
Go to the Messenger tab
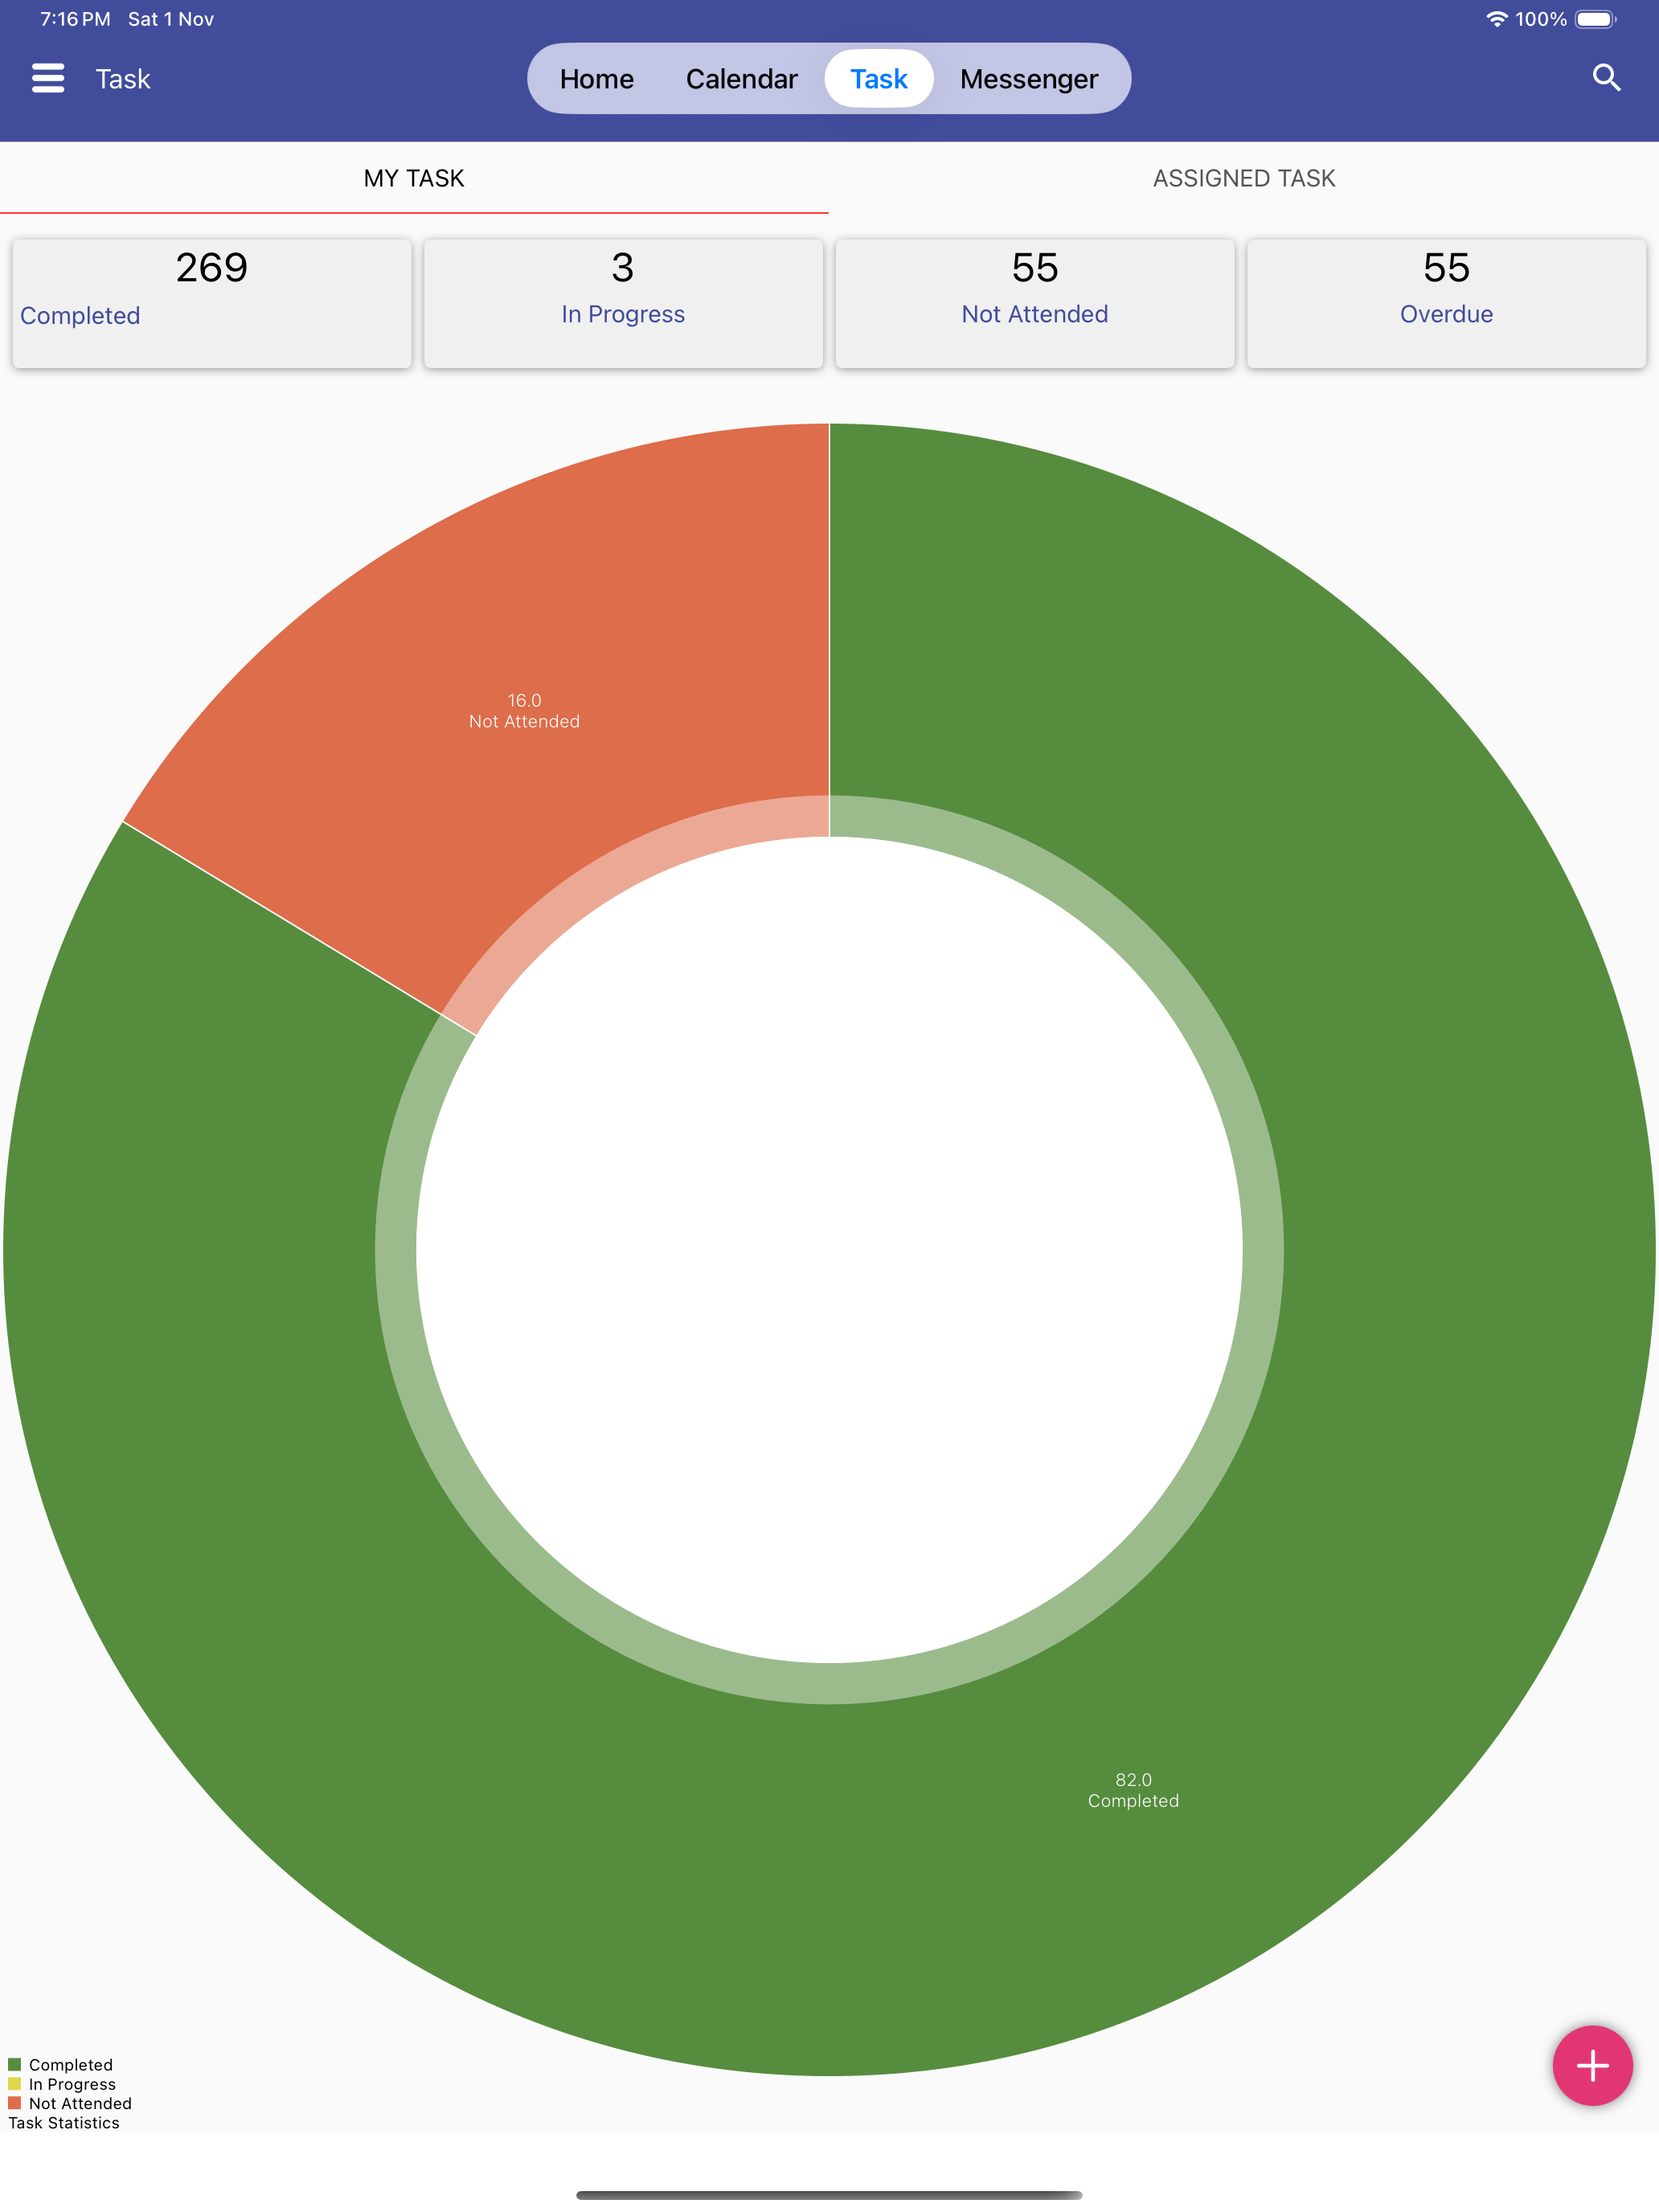click(1029, 79)
